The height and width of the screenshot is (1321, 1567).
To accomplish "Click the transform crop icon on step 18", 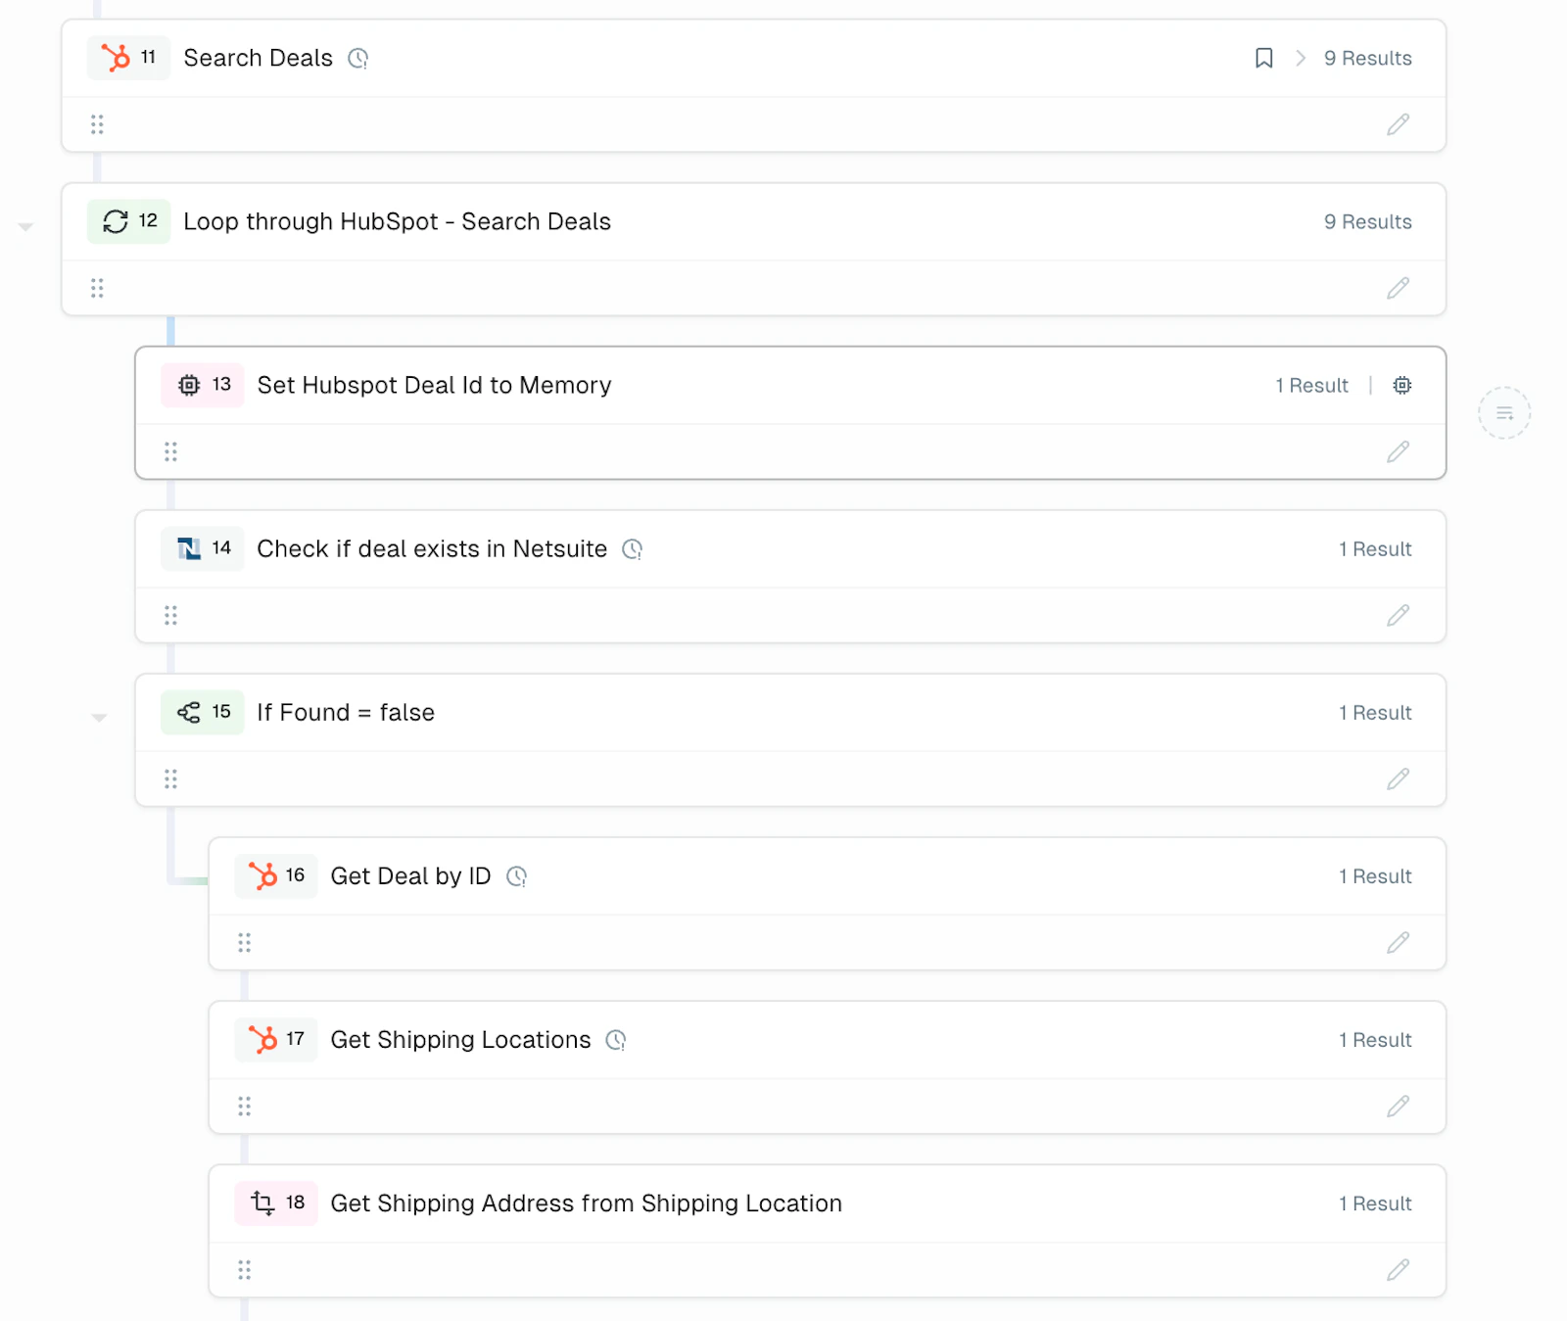I will tap(262, 1203).
